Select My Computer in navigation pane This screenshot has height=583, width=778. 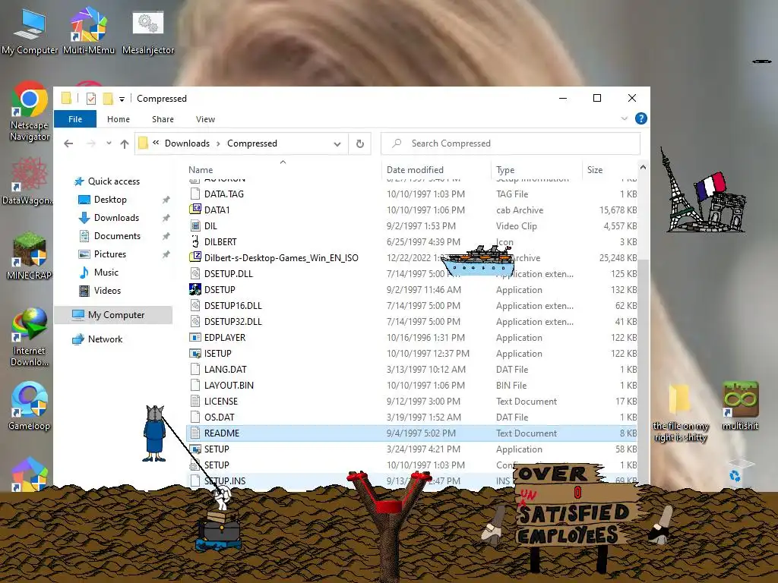click(114, 315)
